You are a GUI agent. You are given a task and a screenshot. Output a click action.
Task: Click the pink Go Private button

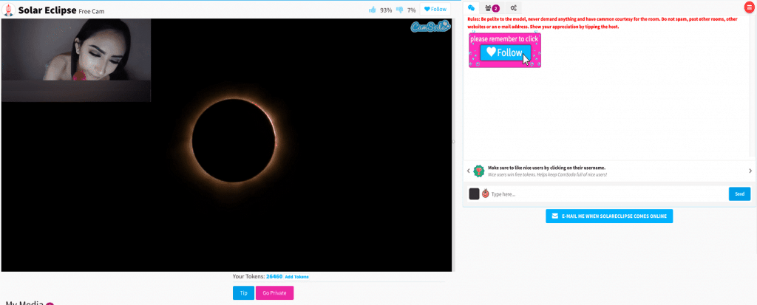click(274, 293)
